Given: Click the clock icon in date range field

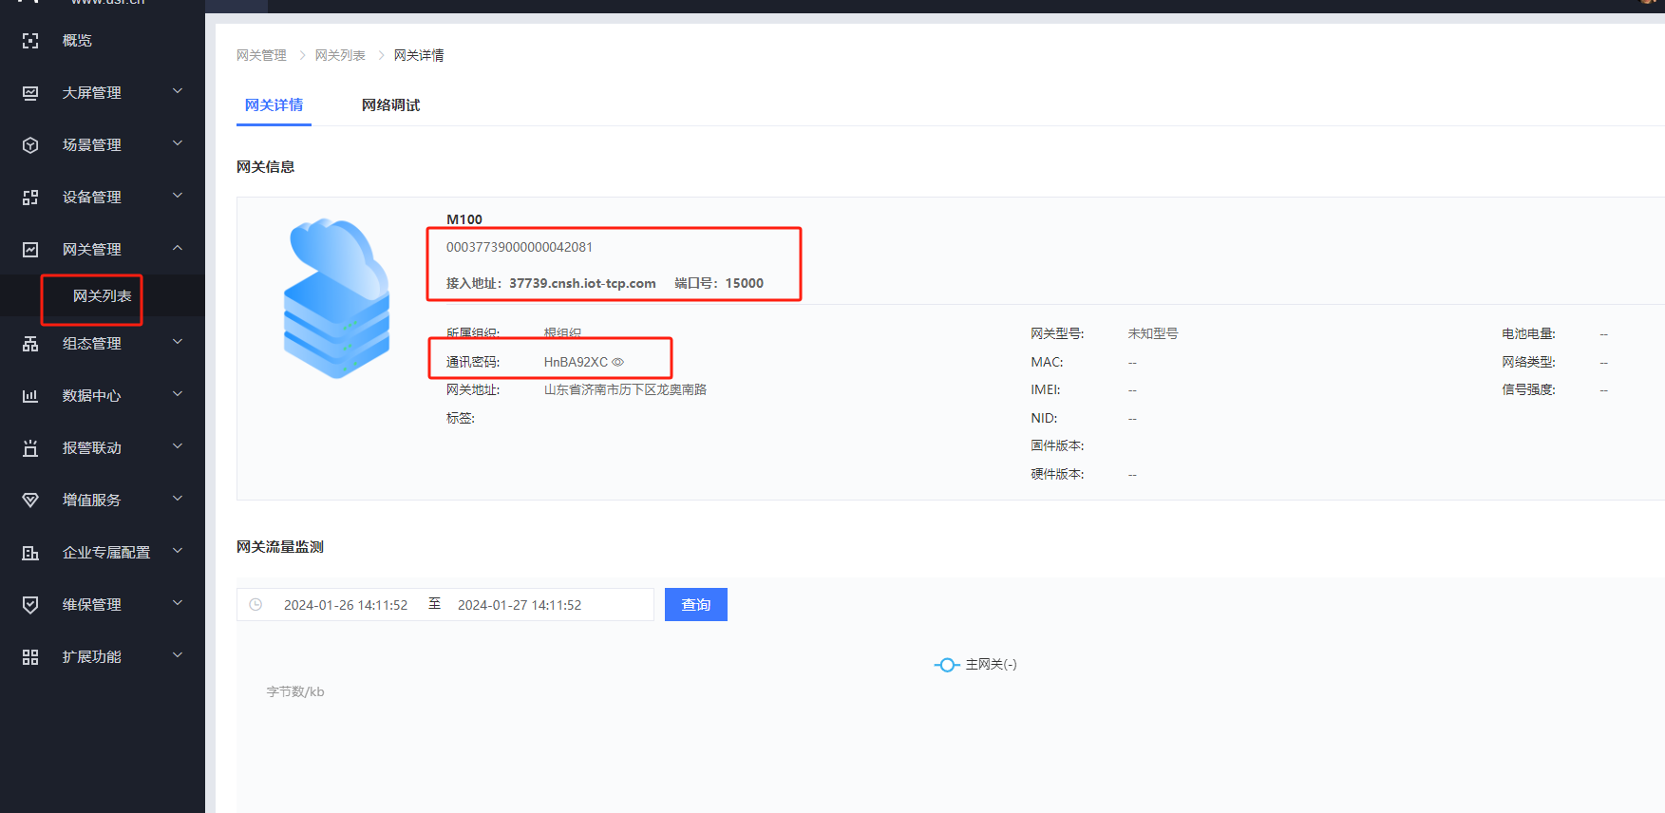Looking at the screenshot, I should tap(255, 605).
